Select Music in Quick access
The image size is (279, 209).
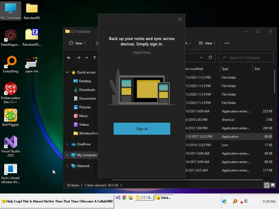click(81, 116)
